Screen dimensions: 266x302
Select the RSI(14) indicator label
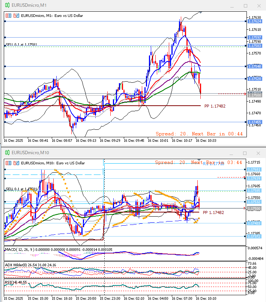pos(11,282)
